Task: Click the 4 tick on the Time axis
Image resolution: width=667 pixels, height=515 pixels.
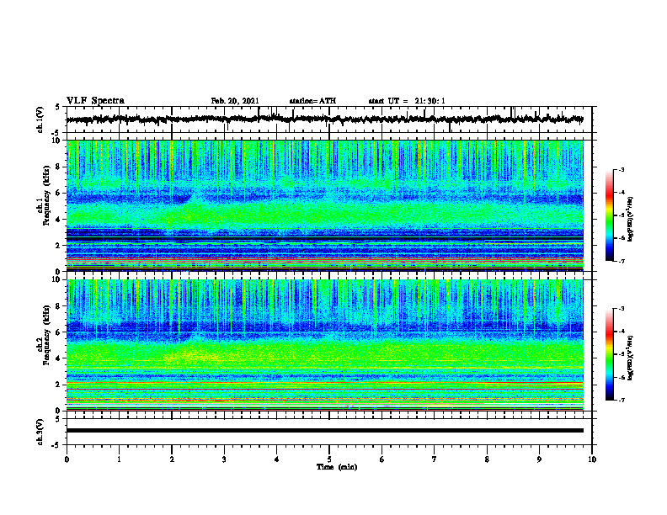Action: 276,459
